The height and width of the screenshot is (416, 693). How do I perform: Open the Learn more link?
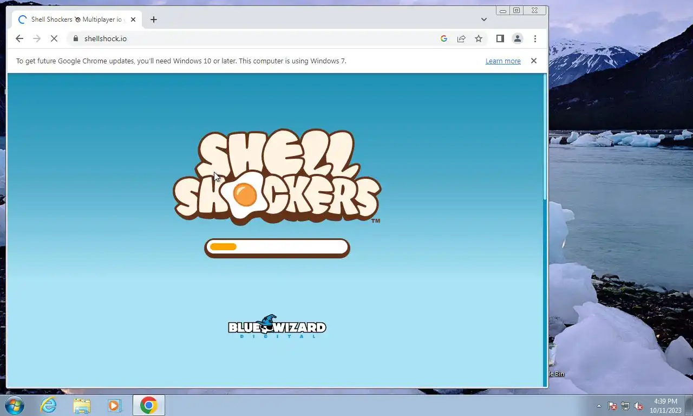tap(503, 61)
